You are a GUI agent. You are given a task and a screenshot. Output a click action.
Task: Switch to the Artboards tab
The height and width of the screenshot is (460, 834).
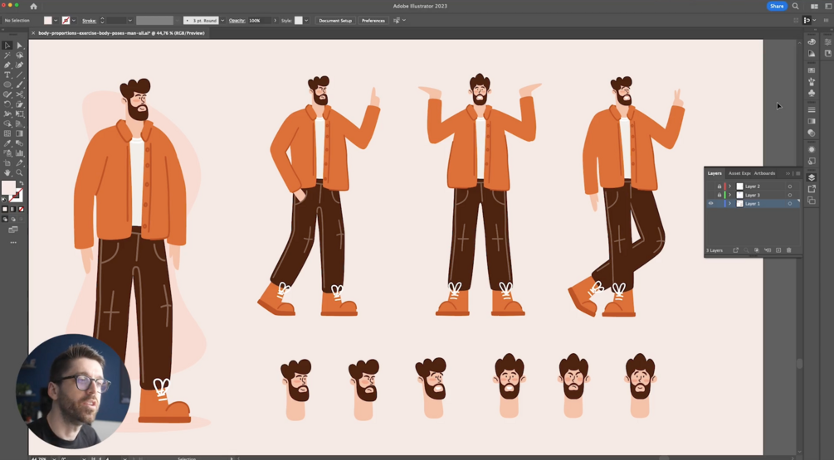[764, 173]
